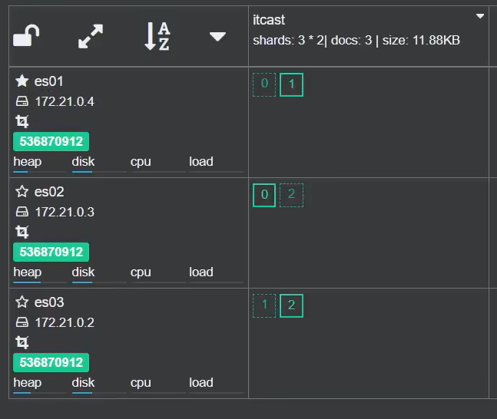Click the unlock padlock icon
Image resolution: width=497 pixels, height=419 pixels.
coord(27,35)
